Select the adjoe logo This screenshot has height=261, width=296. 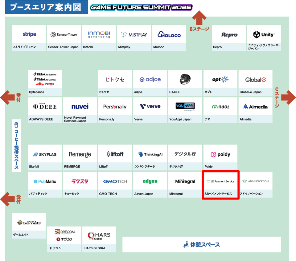coord(150,79)
